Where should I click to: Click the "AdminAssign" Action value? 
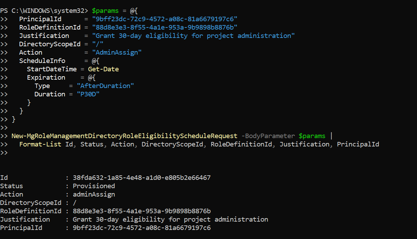pyautogui.click(x=117, y=52)
